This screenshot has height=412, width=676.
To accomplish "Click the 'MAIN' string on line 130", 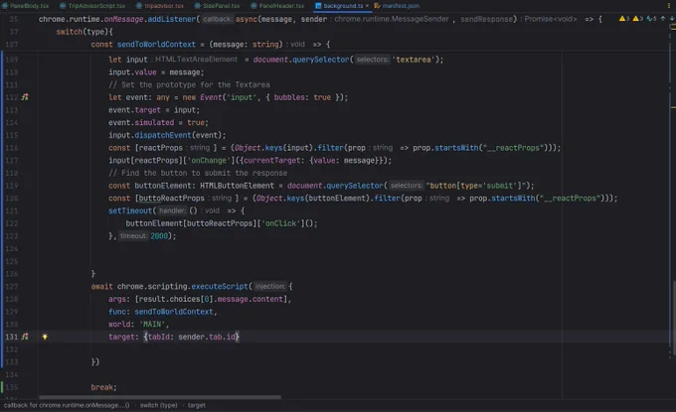I will tap(152, 325).
